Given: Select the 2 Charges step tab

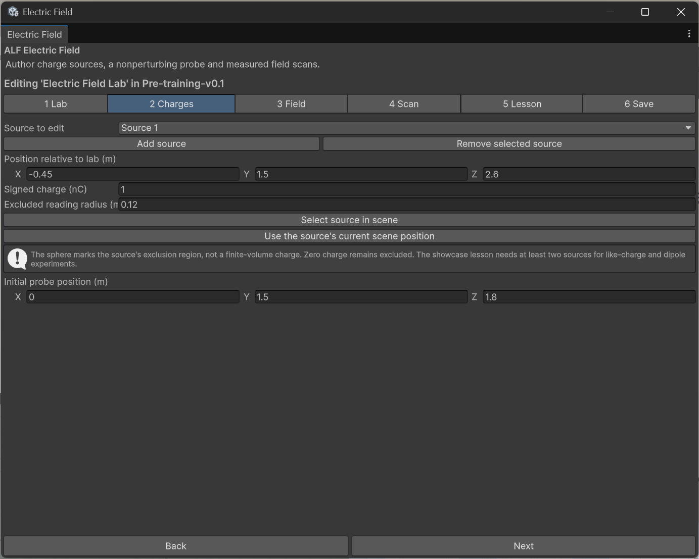Looking at the screenshot, I should [171, 104].
